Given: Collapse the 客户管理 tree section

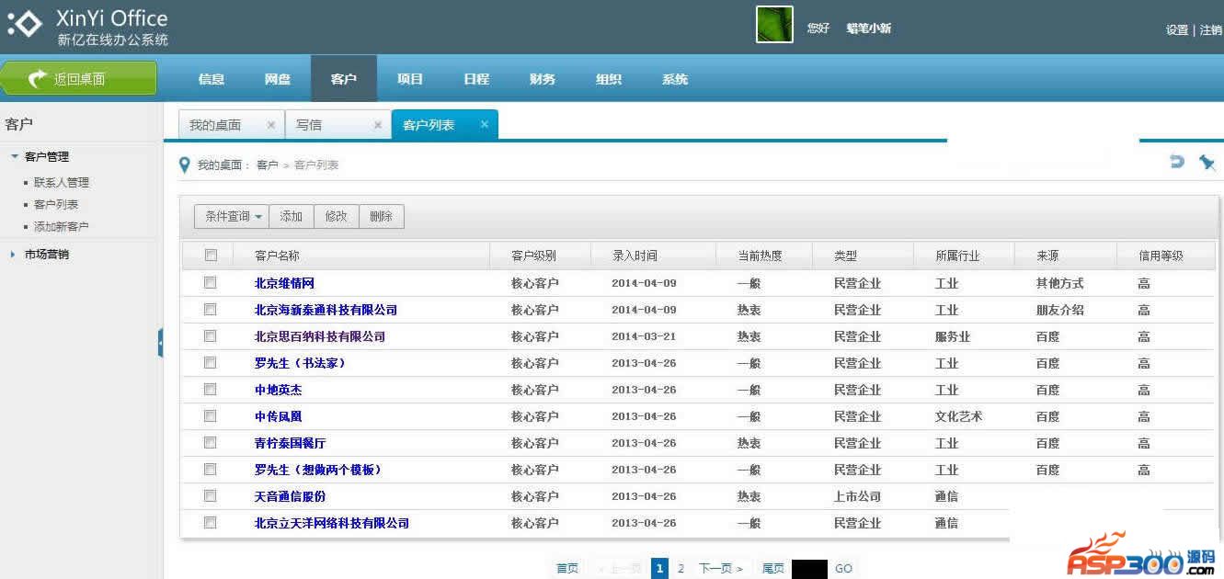Looking at the screenshot, I should click(15, 156).
